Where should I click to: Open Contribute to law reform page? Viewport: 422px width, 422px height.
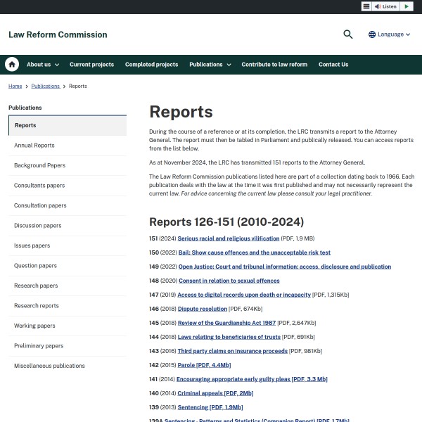tap(274, 65)
